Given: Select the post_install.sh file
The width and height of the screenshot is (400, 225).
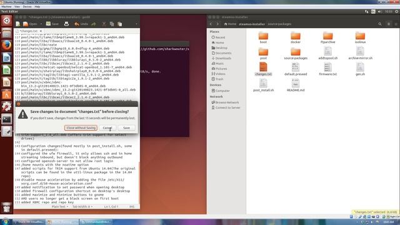Looking at the screenshot, I should 263,85.
